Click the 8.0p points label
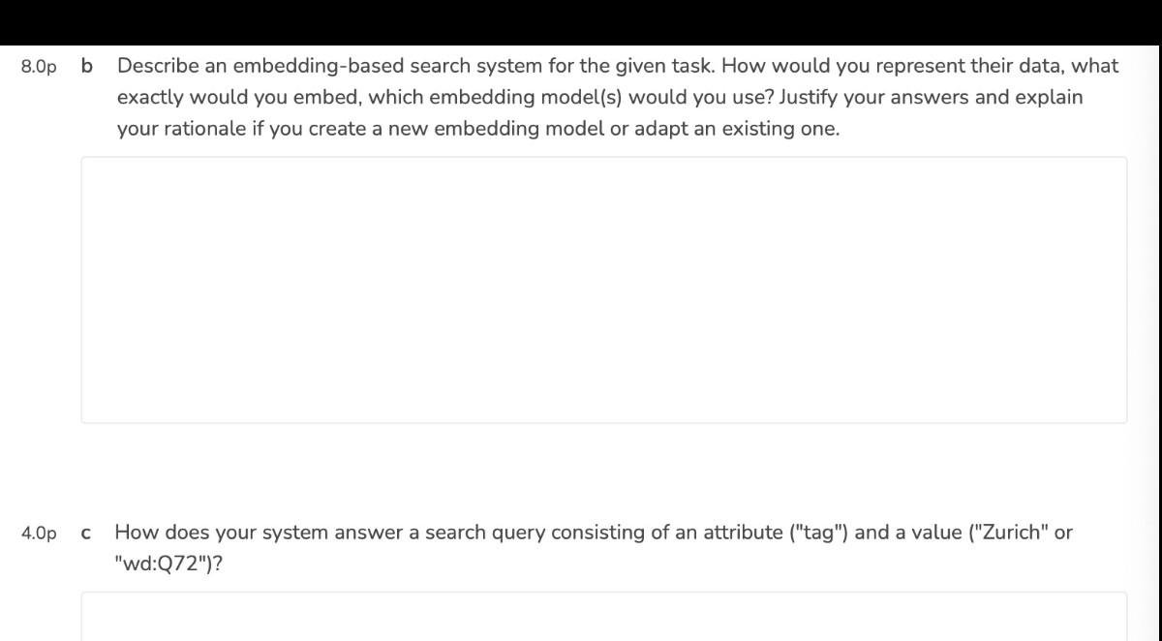1162x641 pixels. pos(39,67)
